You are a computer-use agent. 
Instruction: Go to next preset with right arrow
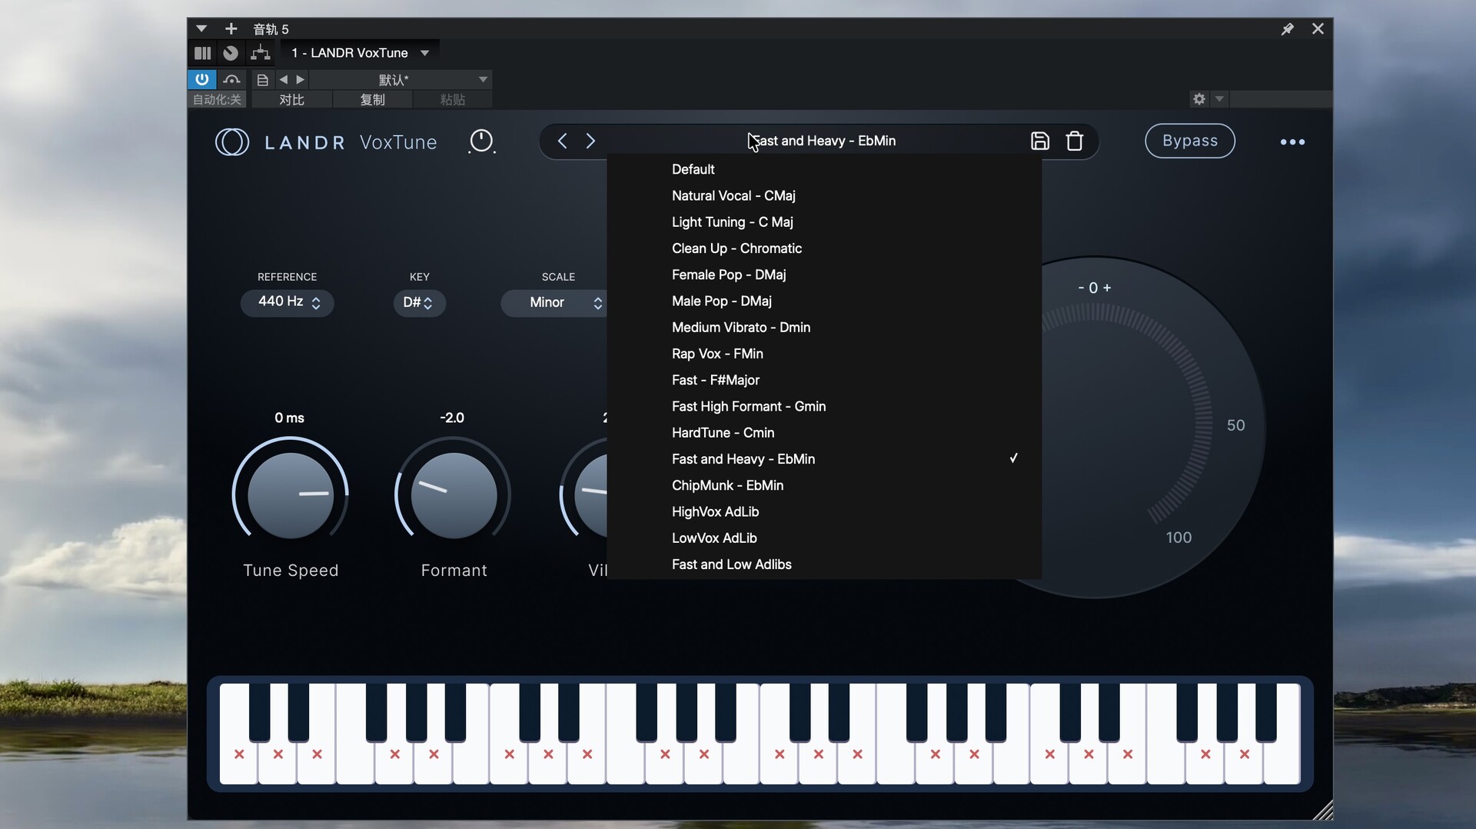pyautogui.click(x=590, y=141)
